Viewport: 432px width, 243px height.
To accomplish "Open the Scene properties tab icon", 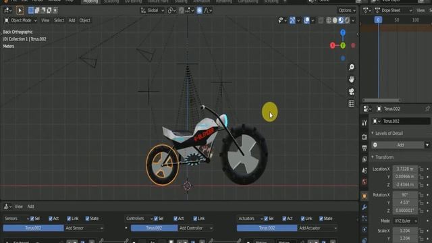I will pyautogui.click(x=364, y=171).
